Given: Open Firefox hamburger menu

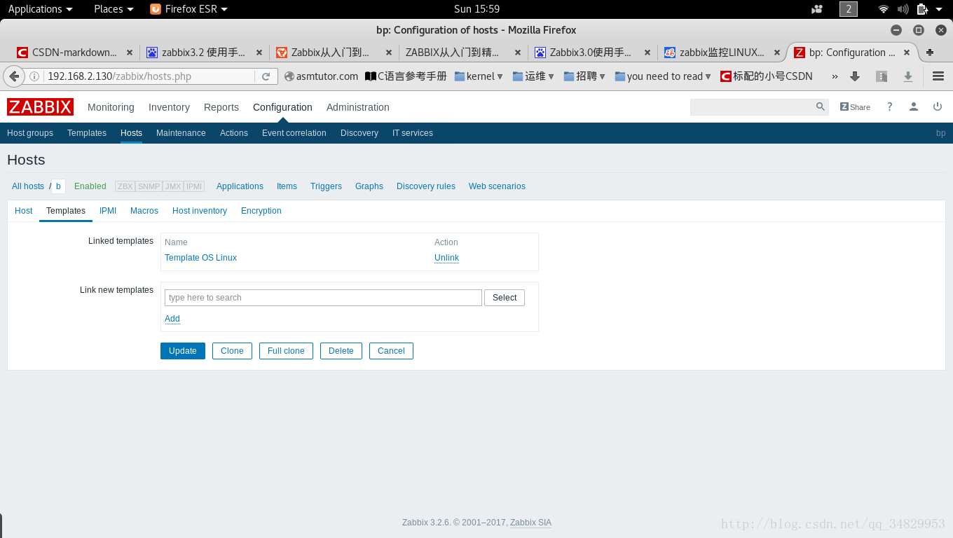Looking at the screenshot, I should (938, 76).
